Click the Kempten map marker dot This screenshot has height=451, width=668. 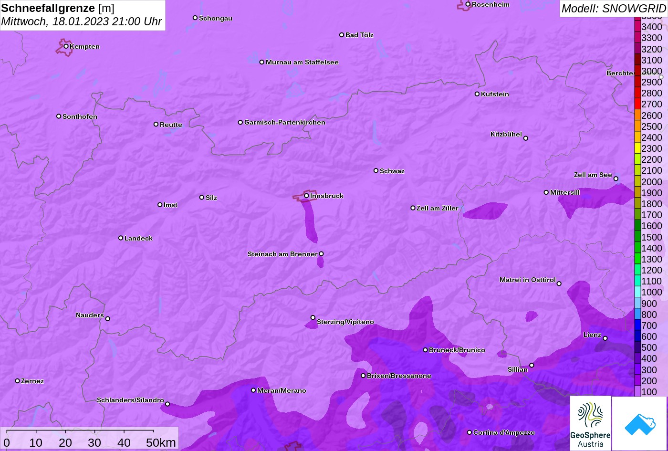tap(66, 46)
